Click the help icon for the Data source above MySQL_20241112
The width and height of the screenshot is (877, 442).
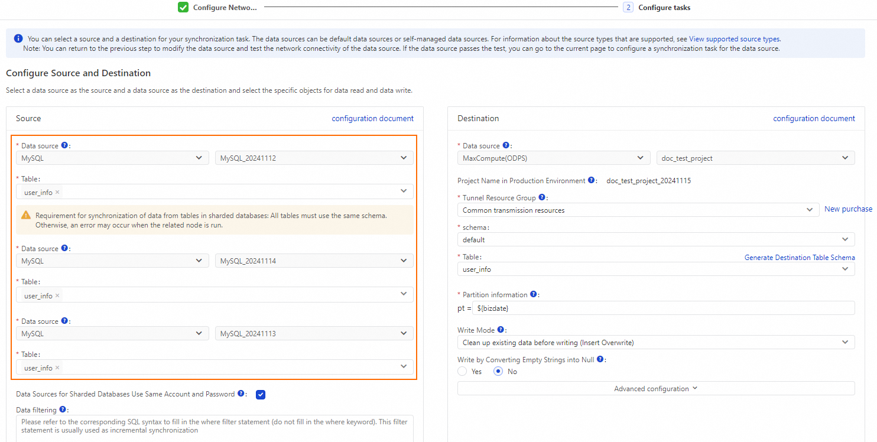[x=64, y=145]
